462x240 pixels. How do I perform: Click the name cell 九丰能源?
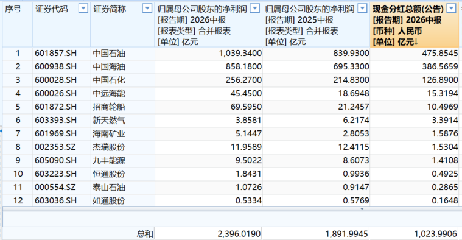tap(109, 160)
